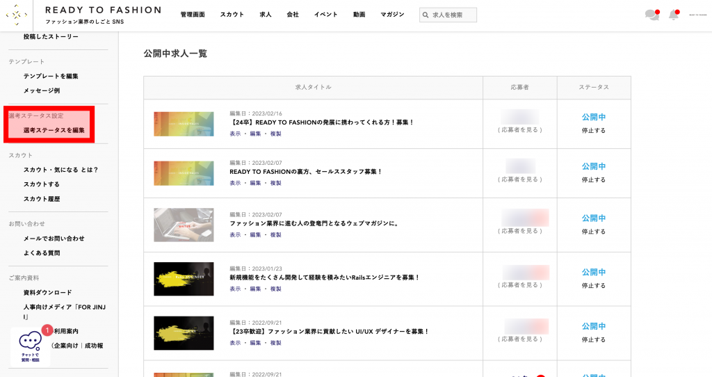
Task: Open the Railsエンジニア募集 job title
Action: tap(325, 277)
